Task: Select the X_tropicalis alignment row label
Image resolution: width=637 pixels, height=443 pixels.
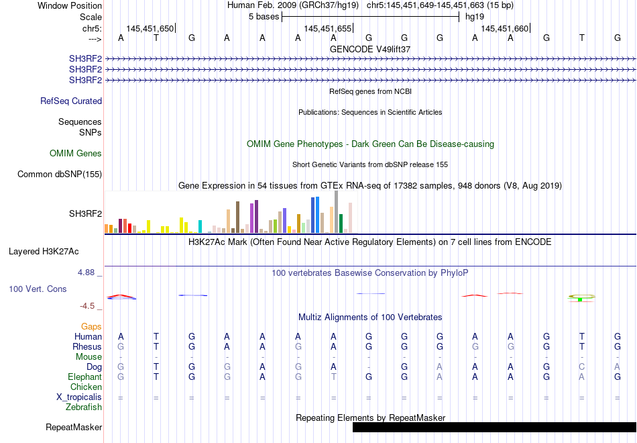Action: point(79,397)
